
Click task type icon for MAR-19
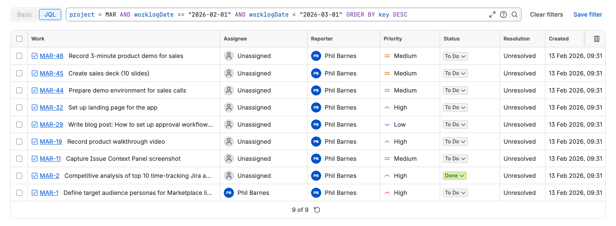35,142
